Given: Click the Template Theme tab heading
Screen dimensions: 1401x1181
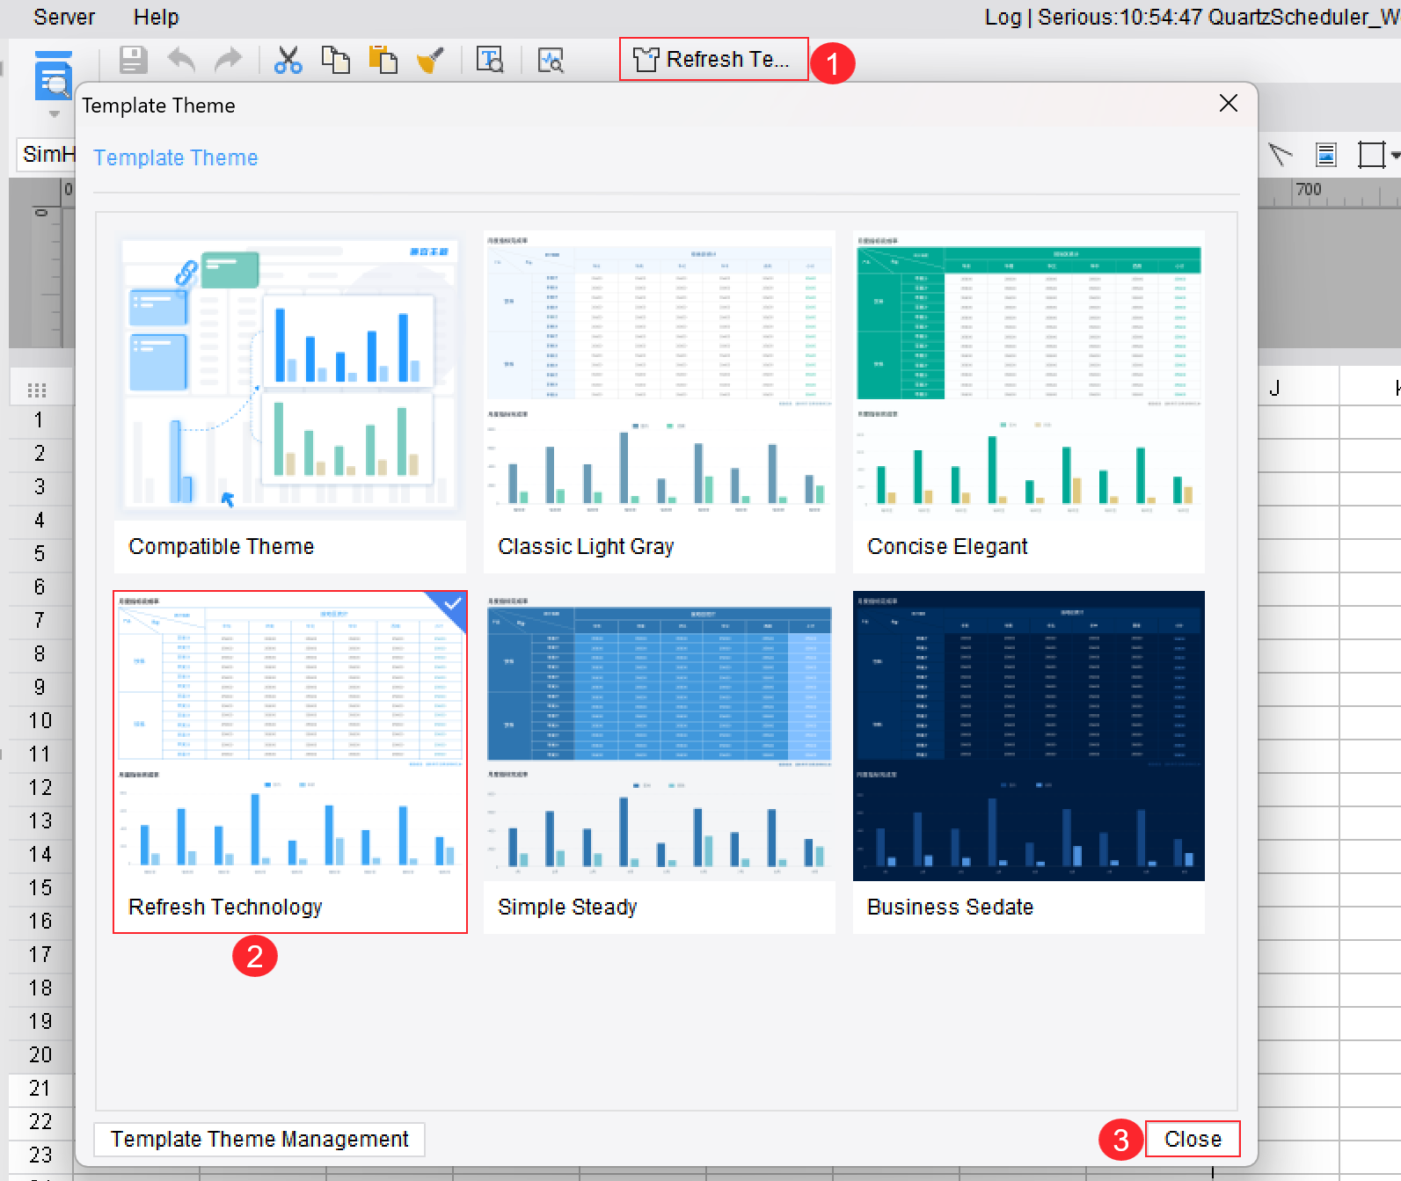Looking at the screenshot, I should (x=176, y=157).
